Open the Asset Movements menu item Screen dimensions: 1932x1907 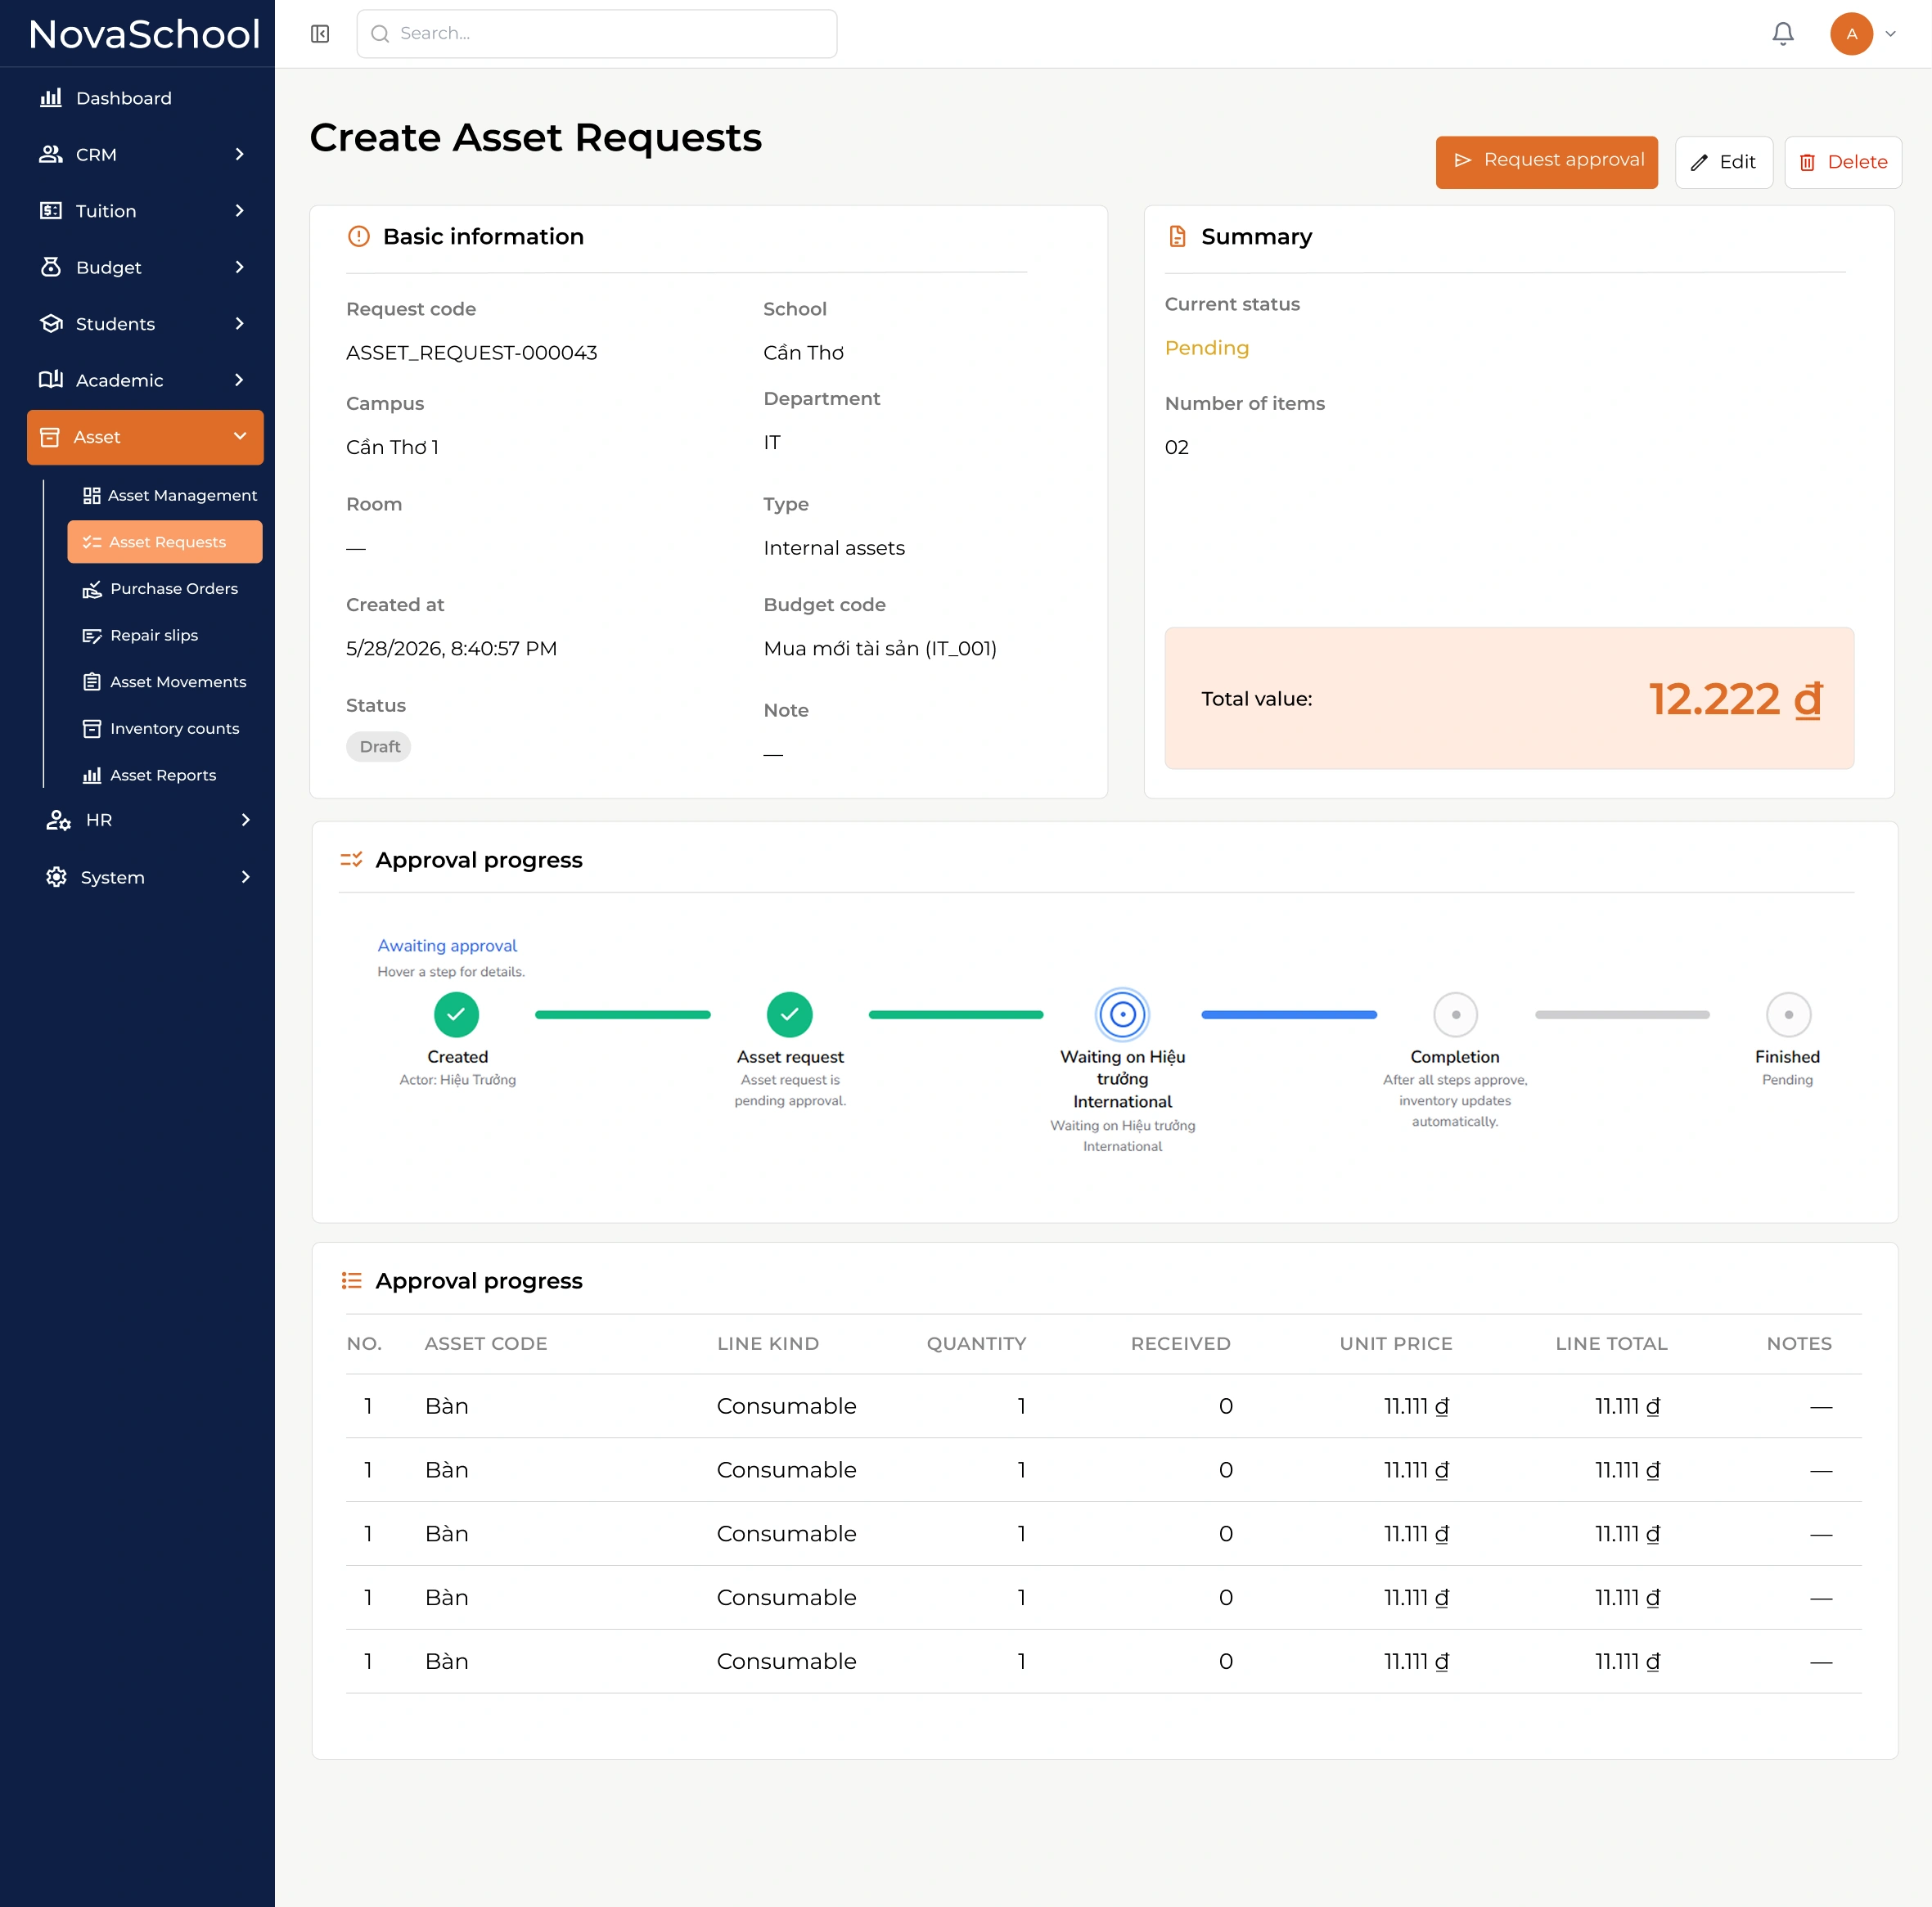pyautogui.click(x=165, y=682)
